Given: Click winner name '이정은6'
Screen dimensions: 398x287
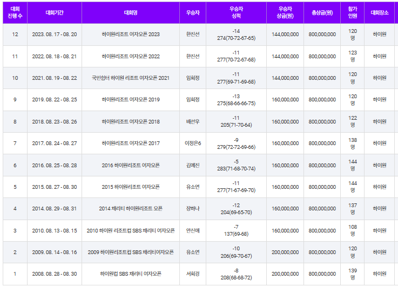Looking at the screenshot, I should click(x=193, y=143).
